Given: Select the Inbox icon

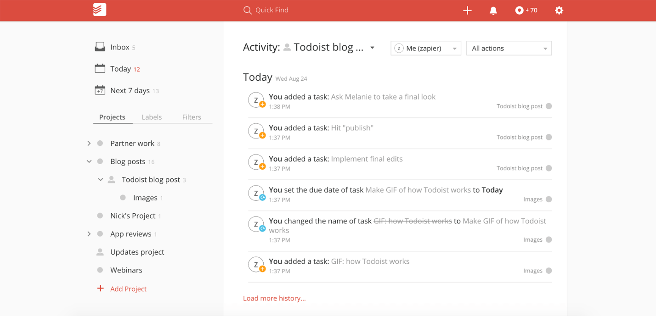Looking at the screenshot, I should (x=100, y=46).
